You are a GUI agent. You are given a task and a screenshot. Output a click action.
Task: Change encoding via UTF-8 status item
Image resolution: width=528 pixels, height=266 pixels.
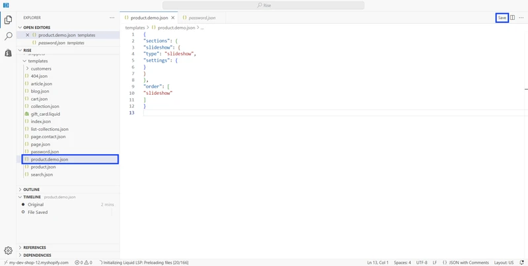422,263
